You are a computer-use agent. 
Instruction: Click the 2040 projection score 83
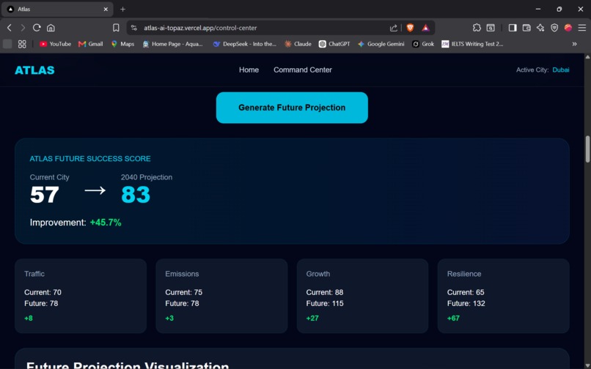[x=136, y=195]
